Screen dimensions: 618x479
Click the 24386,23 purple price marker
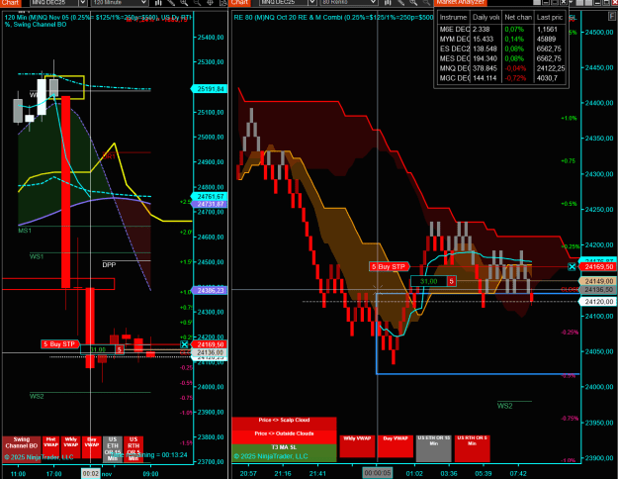(x=210, y=290)
